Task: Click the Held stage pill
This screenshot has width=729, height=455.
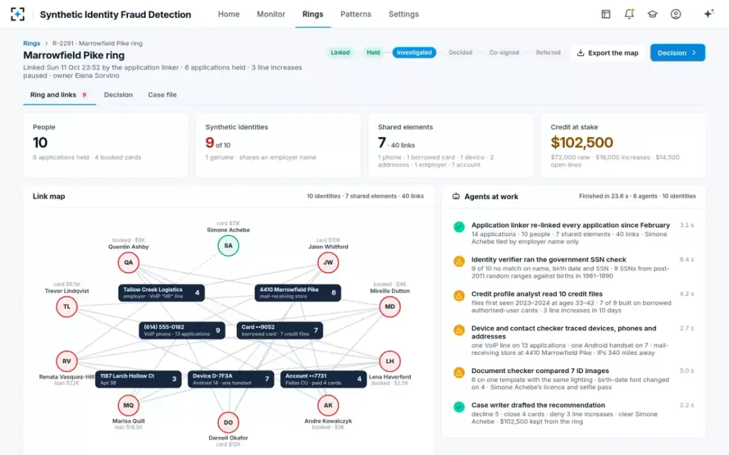Action: click(x=373, y=53)
